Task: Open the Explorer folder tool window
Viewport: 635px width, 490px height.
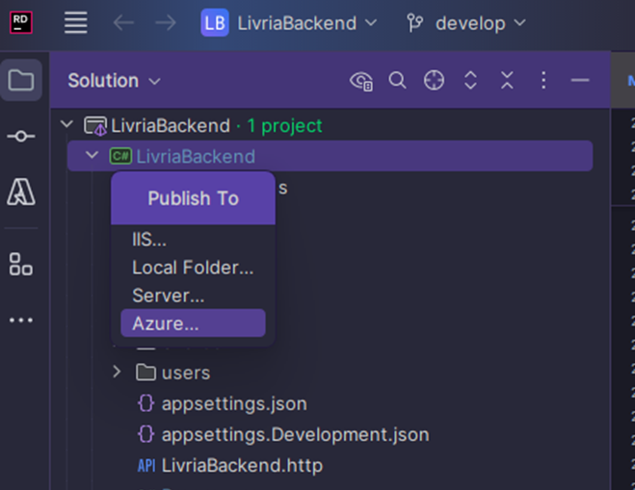Action: [x=21, y=80]
